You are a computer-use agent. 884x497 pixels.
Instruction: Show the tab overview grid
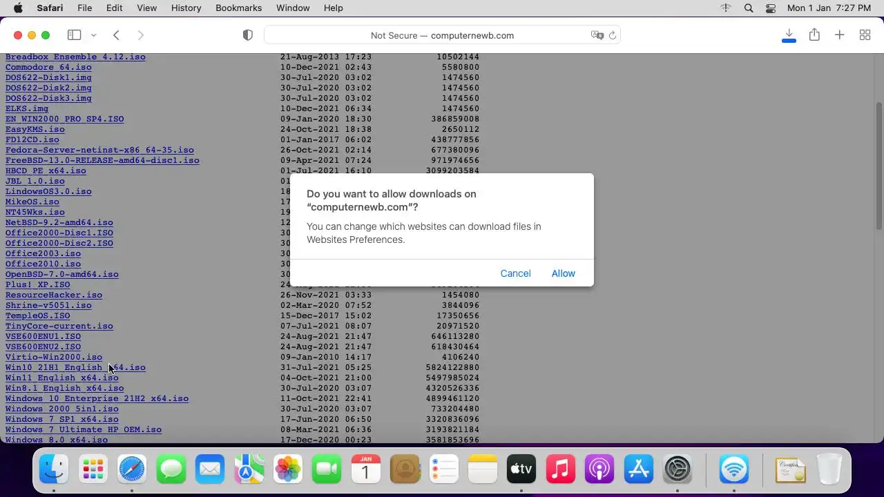pos(865,35)
